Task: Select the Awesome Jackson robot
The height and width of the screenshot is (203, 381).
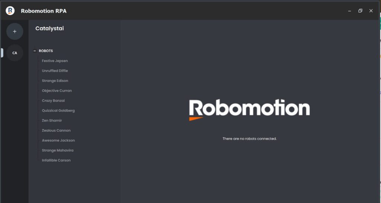Action: click(58, 140)
